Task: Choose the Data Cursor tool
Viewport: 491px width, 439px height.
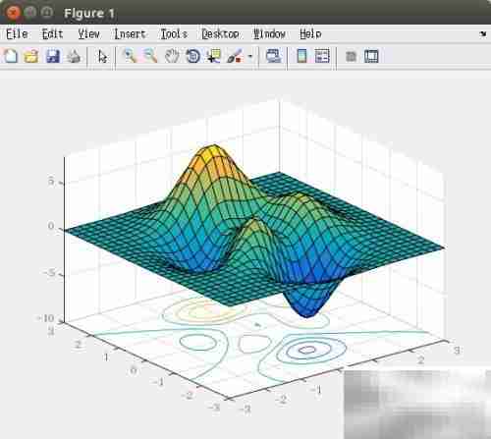Action: pyautogui.click(x=214, y=56)
